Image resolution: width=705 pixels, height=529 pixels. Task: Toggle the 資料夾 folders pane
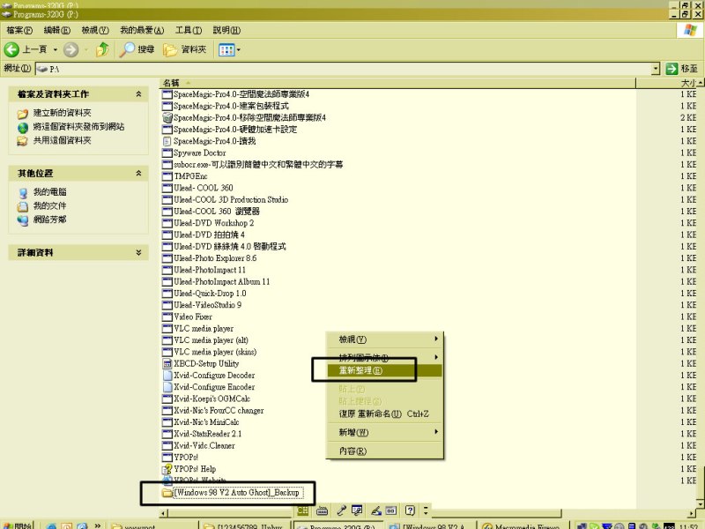click(x=185, y=49)
